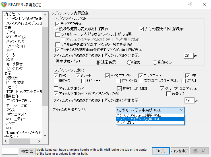This screenshot has height=157, width=211.
Task: Open 録音 settings page
Action: [10, 60]
